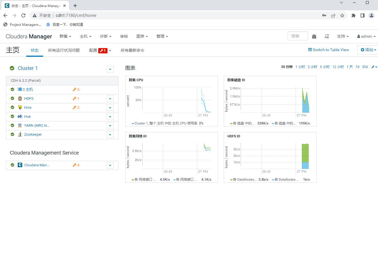This screenshot has width=378, height=254.
Task: Open the HDFS IO chart
Action: point(270,157)
